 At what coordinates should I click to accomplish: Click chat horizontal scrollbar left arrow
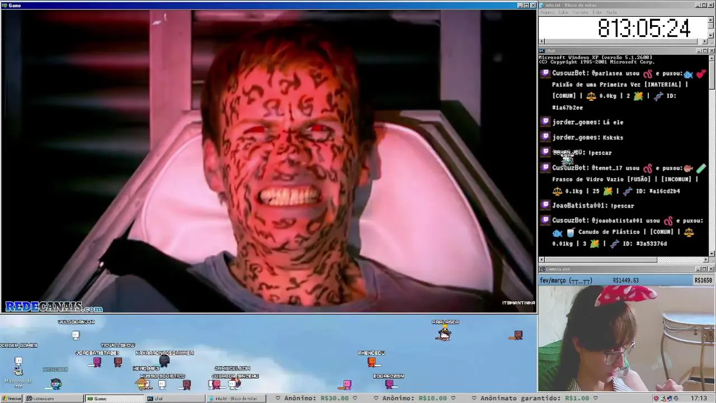point(541,260)
